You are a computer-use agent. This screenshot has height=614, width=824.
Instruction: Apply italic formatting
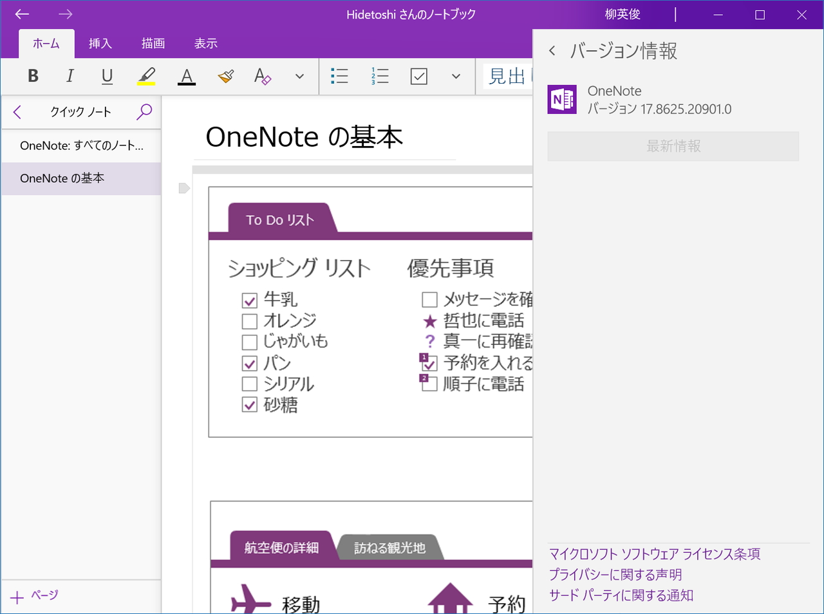coord(70,76)
